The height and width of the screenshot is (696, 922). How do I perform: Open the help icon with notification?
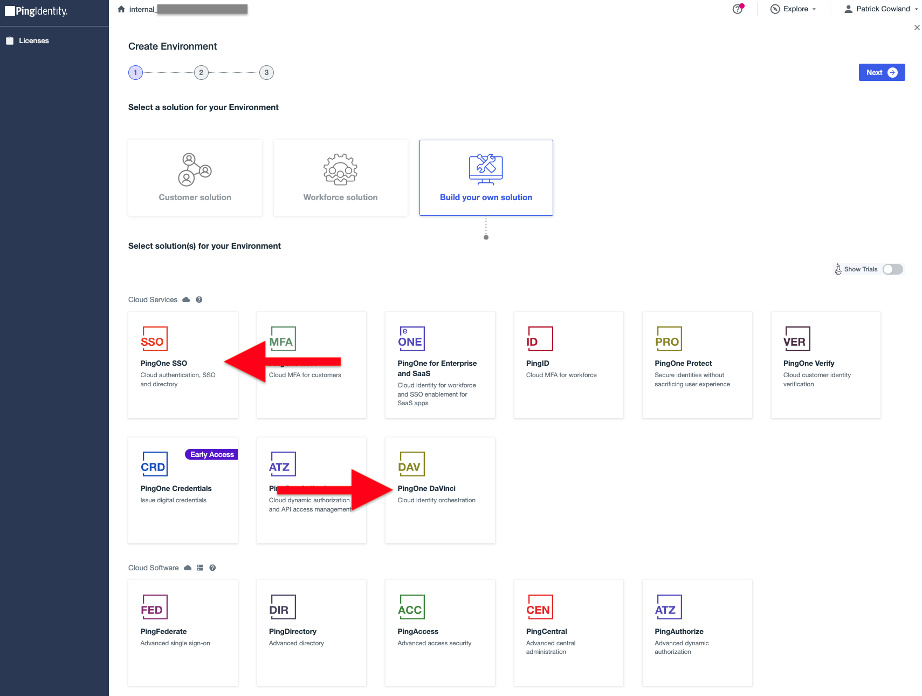(738, 9)
